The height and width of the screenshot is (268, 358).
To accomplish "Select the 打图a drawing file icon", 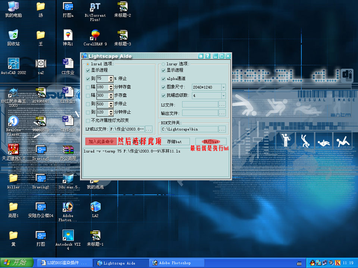I will pos(68,9).
